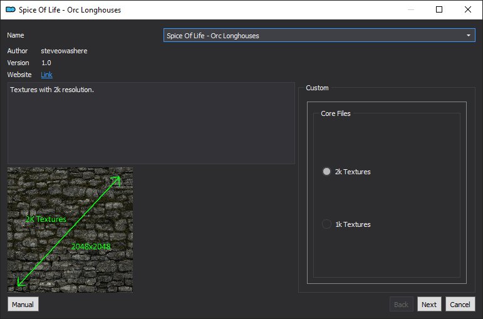The height and width of the screenshot is (319, 483).
Task: Click the Core Files group label
Action: (x=335, y=113)
